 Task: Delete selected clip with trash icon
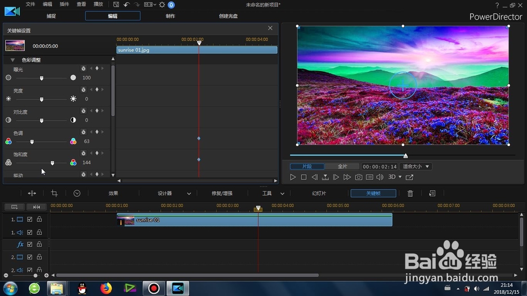[410, 193]
